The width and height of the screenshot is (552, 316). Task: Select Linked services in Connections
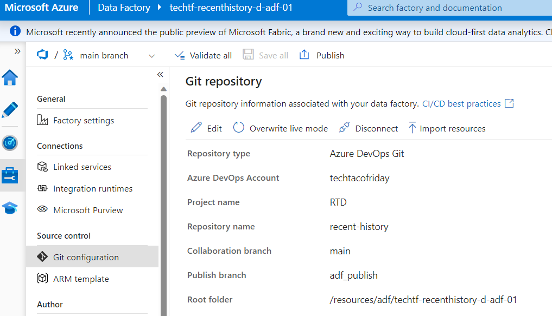tap(82, 167)
